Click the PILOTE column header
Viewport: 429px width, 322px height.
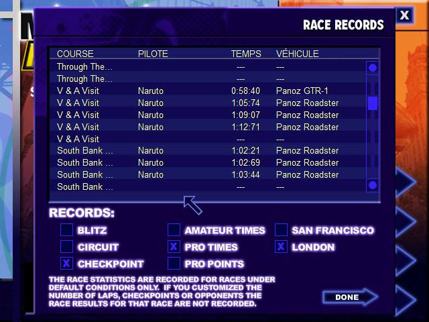(x=153, y=54)
